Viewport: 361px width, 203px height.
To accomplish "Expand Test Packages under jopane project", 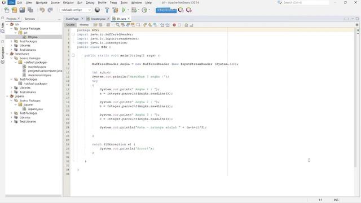I will pyautogui.click(x=11, y=113).
